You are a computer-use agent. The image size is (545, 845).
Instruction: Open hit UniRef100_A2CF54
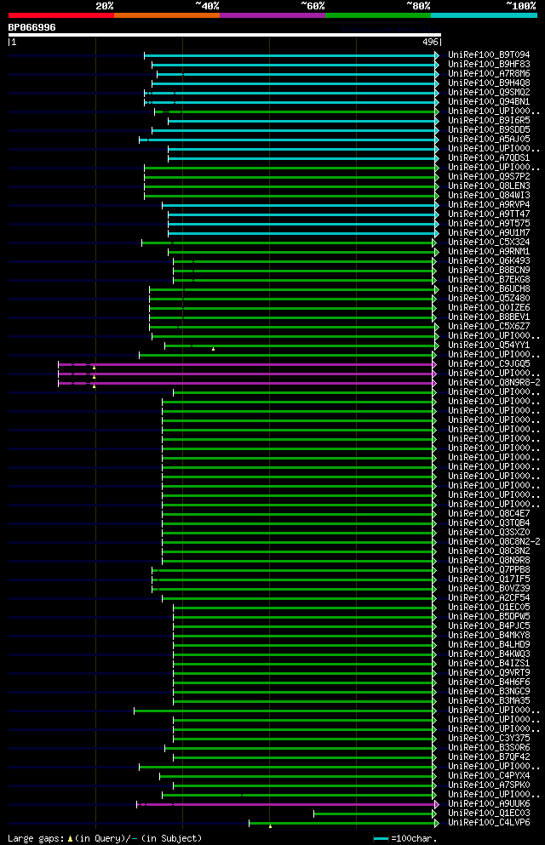pos(489,597)
